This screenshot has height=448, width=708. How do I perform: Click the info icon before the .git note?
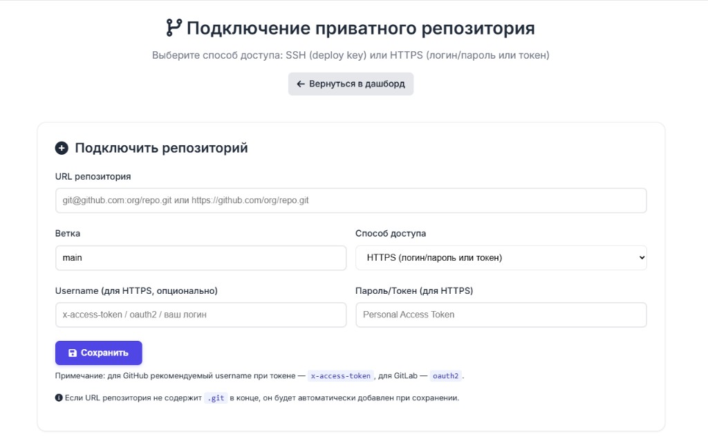[59, 398]
